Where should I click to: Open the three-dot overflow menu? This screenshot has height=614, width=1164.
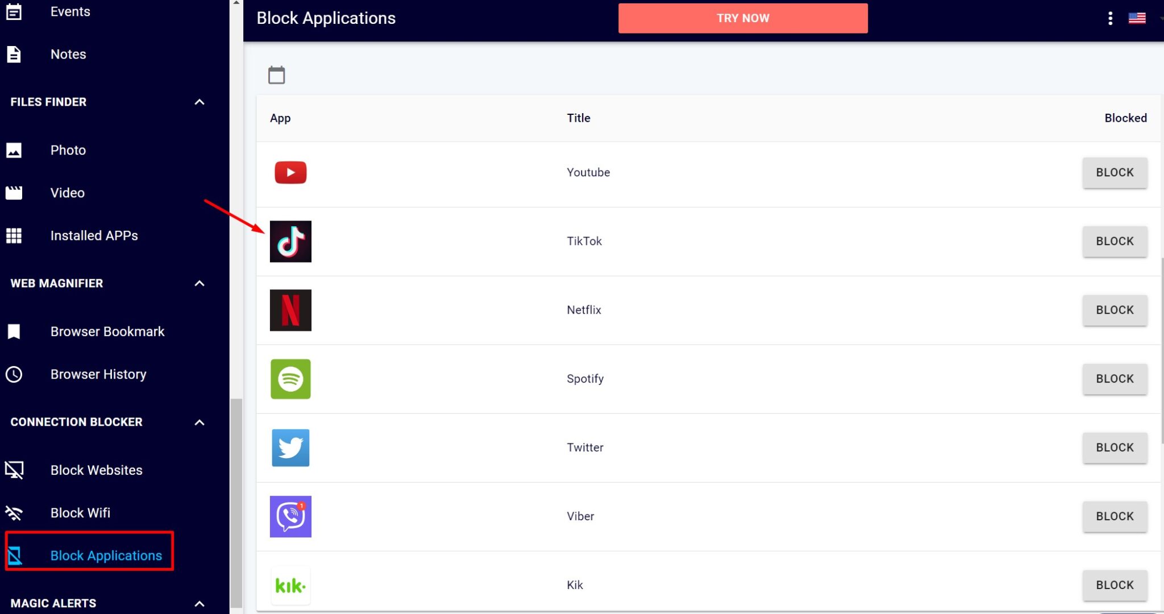pyautogui.click(x=1111, y=18)
